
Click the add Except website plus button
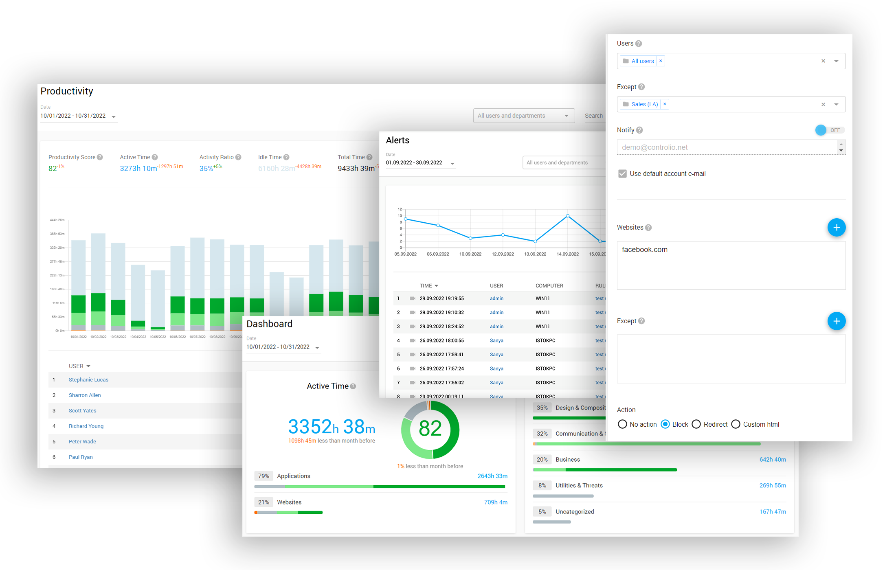(836, 321)
